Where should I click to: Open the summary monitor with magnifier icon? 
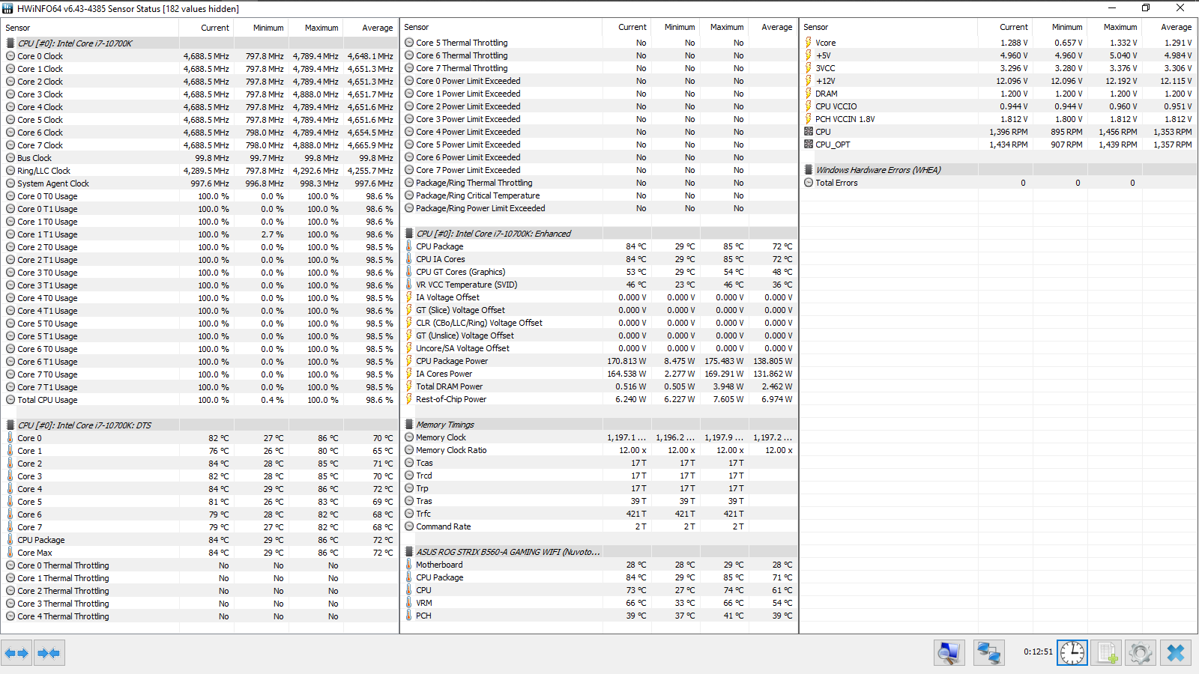click(949, 653)
